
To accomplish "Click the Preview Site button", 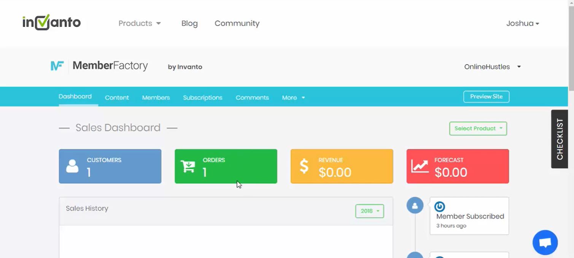I will click(x=486, y=96).
